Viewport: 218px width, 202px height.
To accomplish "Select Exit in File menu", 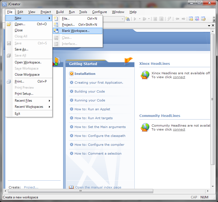I will click(29, 114).
